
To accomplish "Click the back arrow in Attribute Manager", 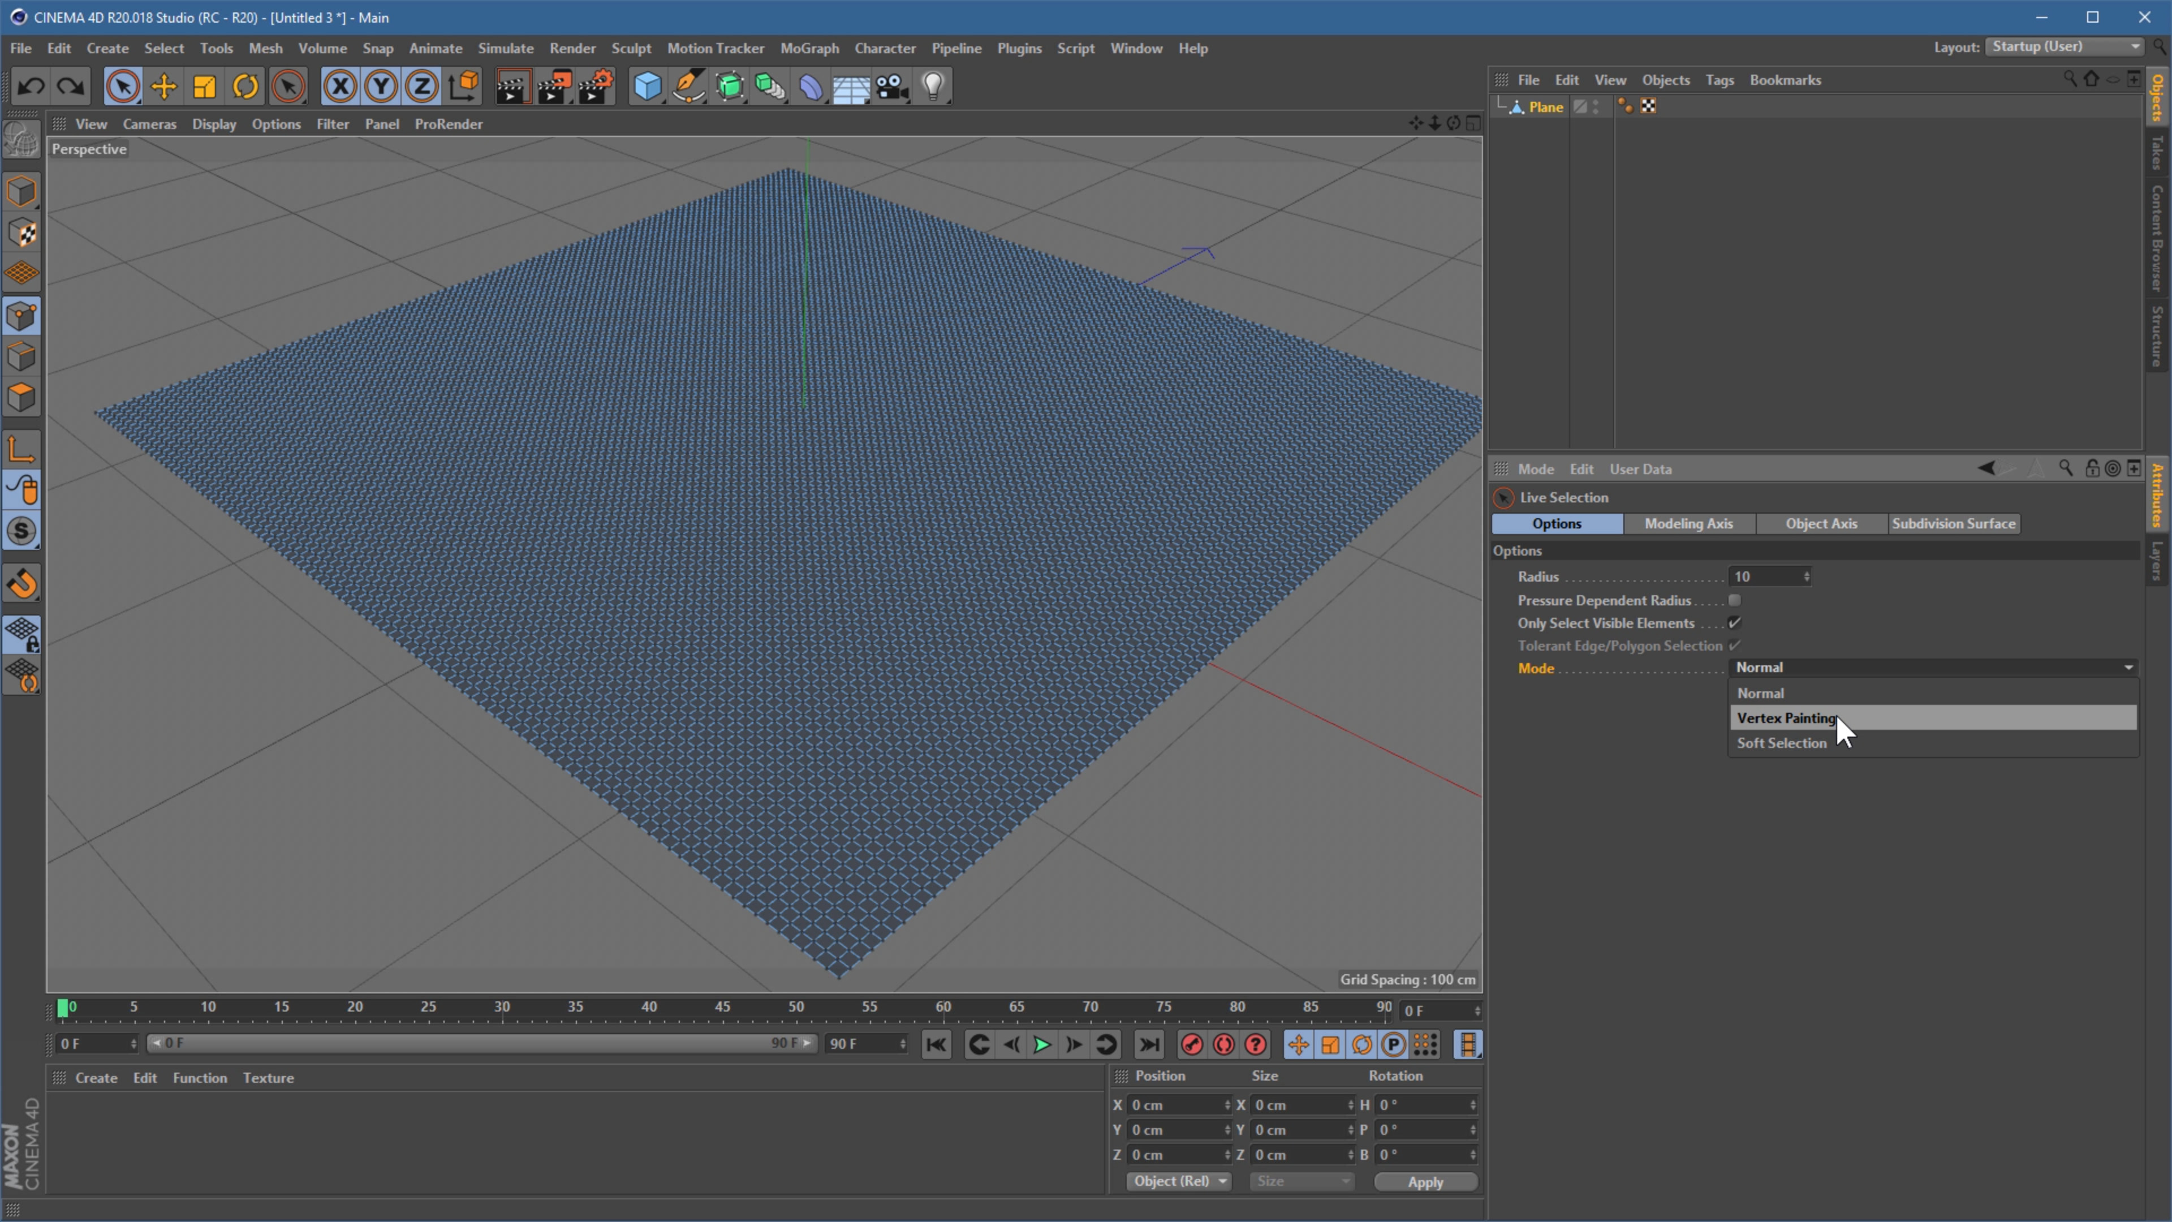I will [1988, 468].
